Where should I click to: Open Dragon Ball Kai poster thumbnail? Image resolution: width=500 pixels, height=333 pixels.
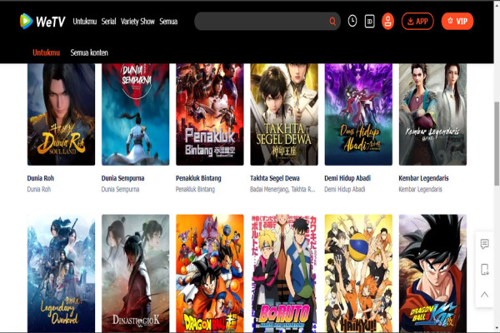coord(432,273)
